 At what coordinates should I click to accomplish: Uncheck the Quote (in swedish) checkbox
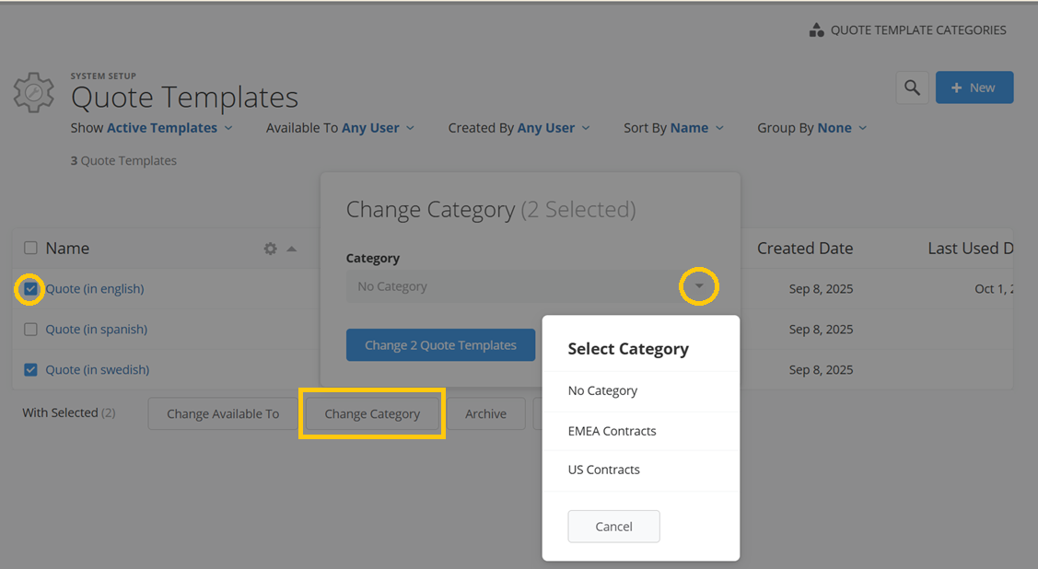coord(30,370)
